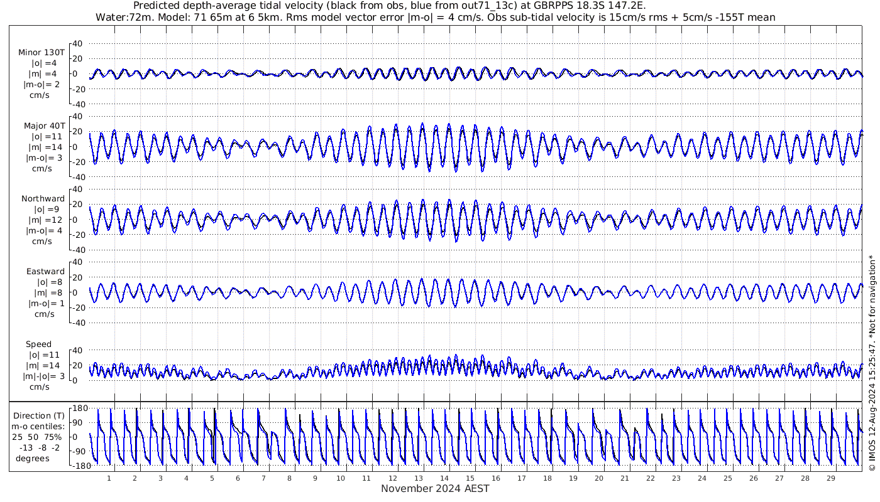Click the day 28 tick label

pyautogui.click(x=805, y=478)
